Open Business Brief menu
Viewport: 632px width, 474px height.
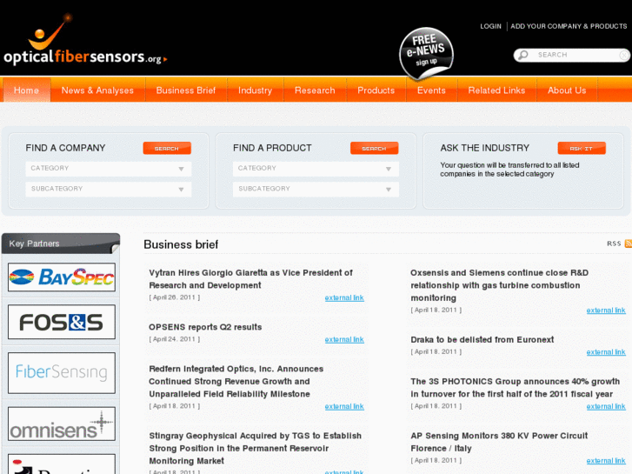coord(186,90)
